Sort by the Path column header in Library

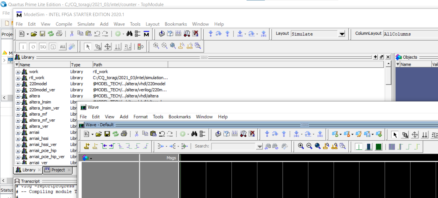pyautogui.click(x=130, y=65)
